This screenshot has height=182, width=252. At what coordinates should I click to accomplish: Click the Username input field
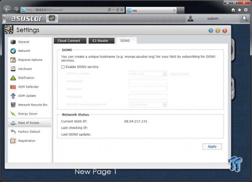point(148,81)
